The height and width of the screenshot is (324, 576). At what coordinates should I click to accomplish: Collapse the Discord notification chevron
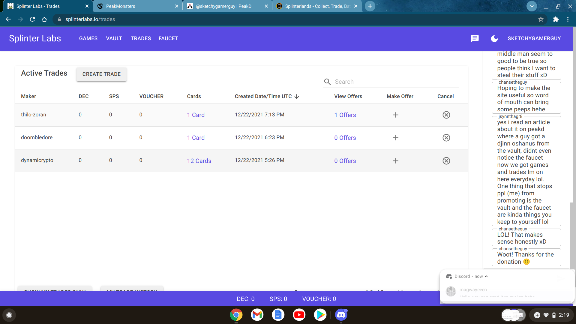(x=486, y=276)
